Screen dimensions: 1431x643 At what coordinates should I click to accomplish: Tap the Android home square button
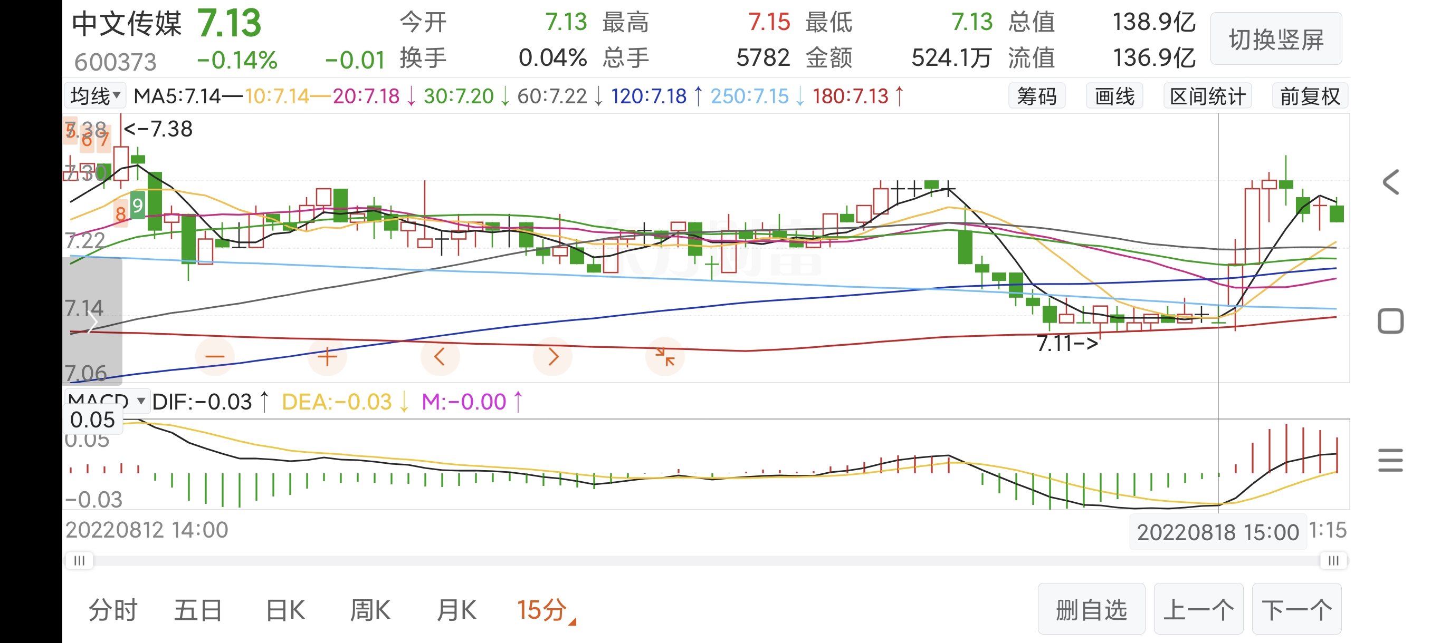point(1390,321)
